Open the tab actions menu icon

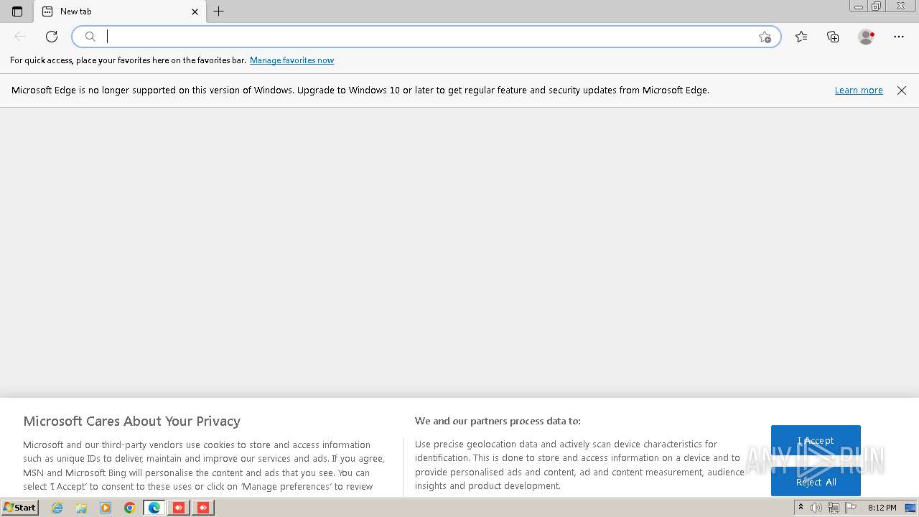tap(17, 11)
